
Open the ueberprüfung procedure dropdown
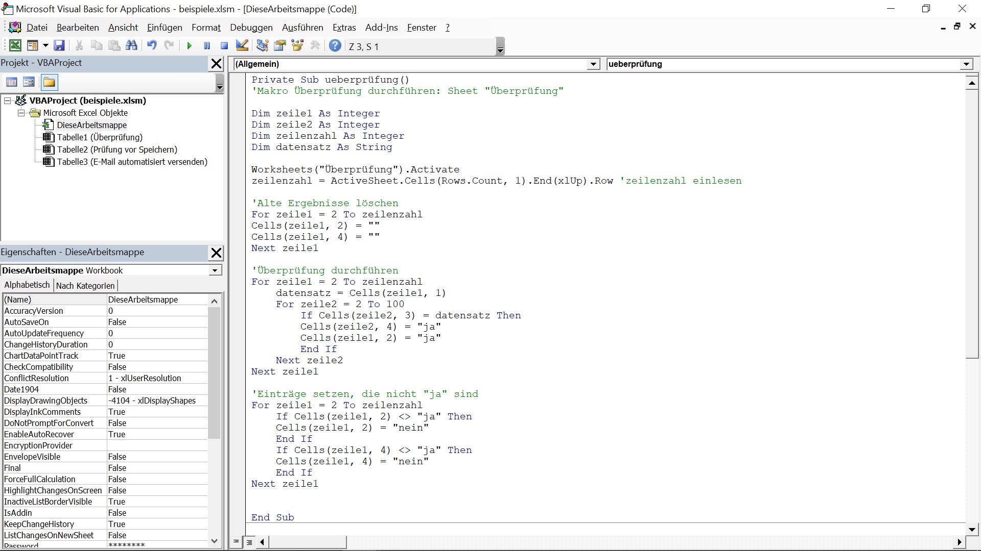tap(966, 64)
